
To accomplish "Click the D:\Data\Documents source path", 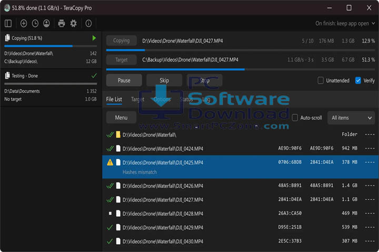I will coord(22,91).
